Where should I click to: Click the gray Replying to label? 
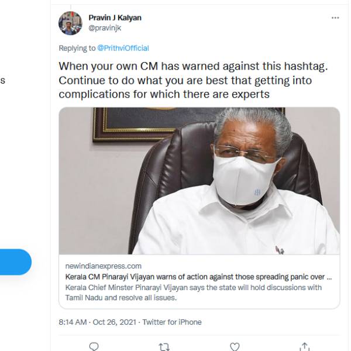[x=77, y=48]
